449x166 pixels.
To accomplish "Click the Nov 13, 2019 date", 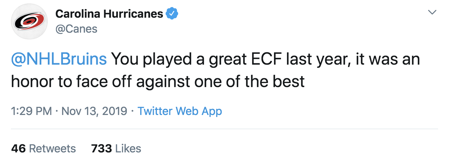I will [x=94, y=111].
